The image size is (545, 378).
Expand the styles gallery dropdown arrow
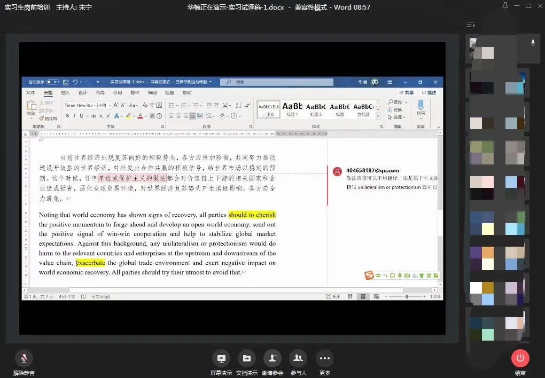click(x=378, y=116)
